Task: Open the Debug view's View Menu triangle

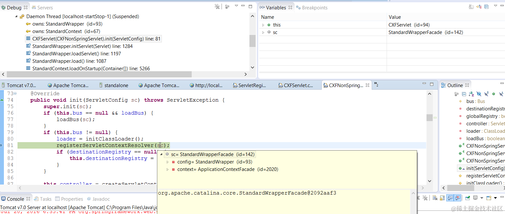Action: point(236,6)
